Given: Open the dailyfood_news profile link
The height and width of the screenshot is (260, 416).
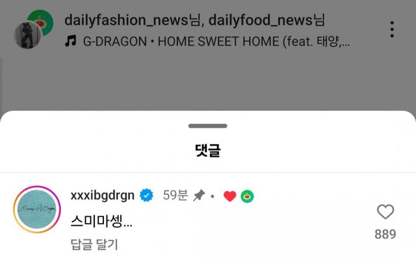Looking at the screenshot, I should pos(266,20).
